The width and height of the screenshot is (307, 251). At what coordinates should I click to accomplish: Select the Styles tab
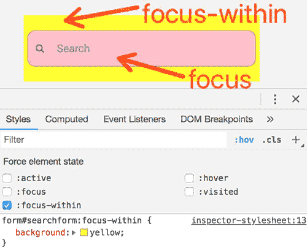pos(18,119)
